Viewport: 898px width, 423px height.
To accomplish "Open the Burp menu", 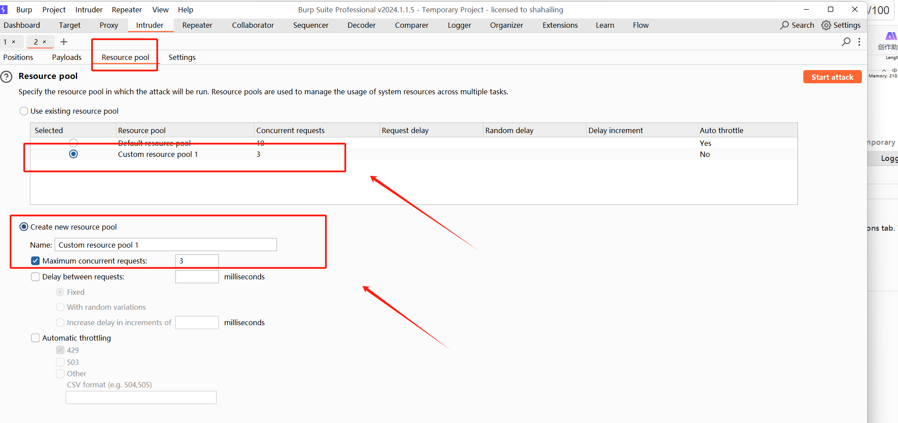I will pyautogui.click(x=24, y=10).
